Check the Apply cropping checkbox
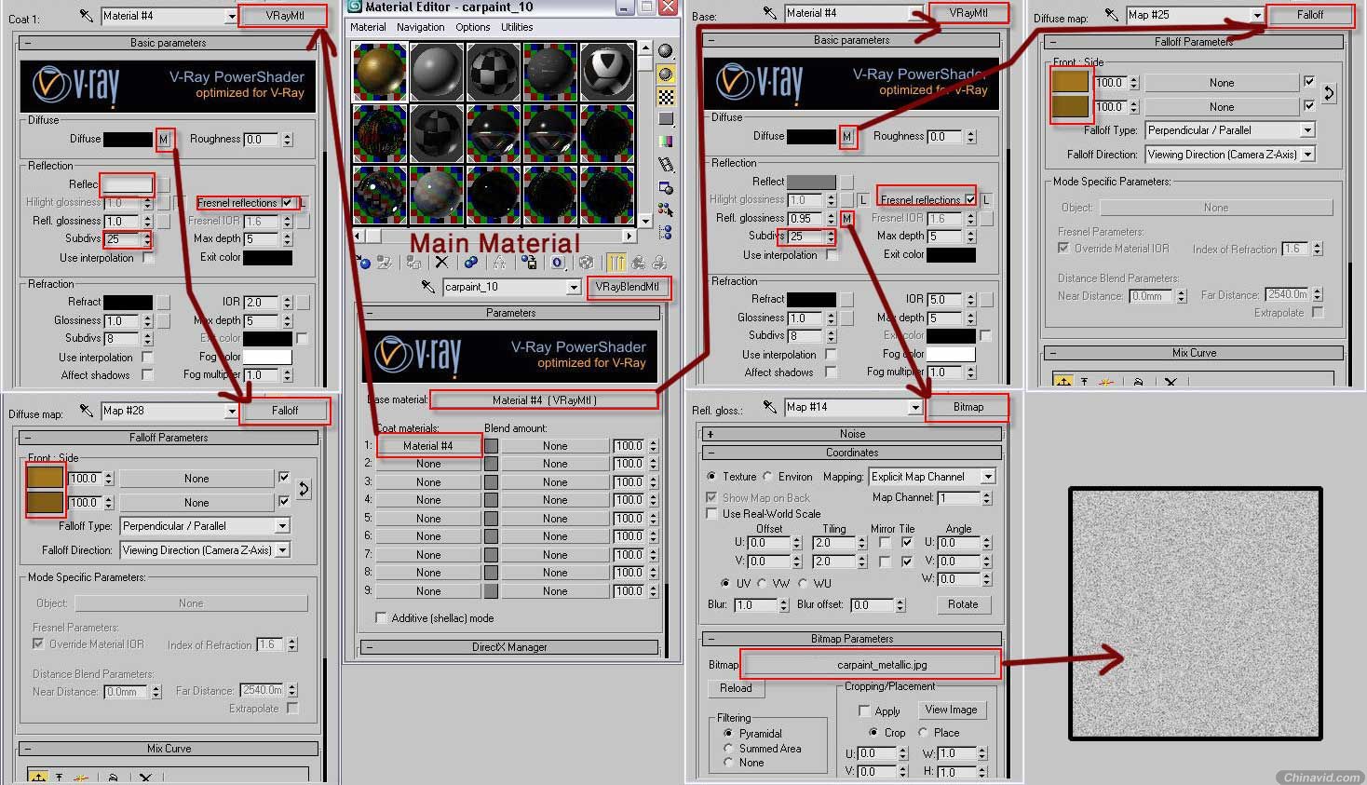The image size is (1367, 785). (x=864, y=711)
